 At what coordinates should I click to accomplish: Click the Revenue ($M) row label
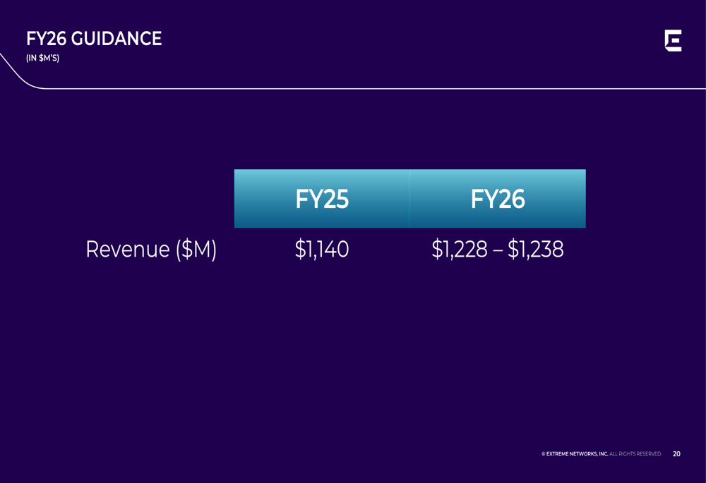[151, 249]
